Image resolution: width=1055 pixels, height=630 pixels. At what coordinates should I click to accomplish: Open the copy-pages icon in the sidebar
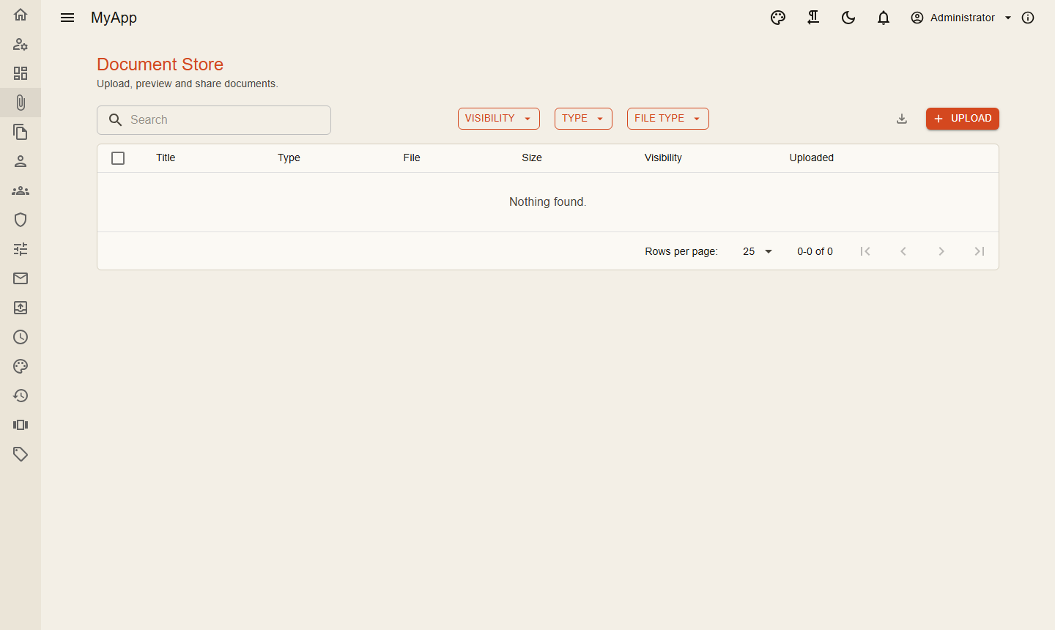21,132
